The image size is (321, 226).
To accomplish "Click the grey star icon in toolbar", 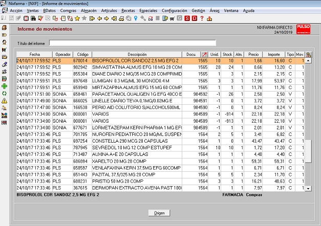I will (84, 18).
